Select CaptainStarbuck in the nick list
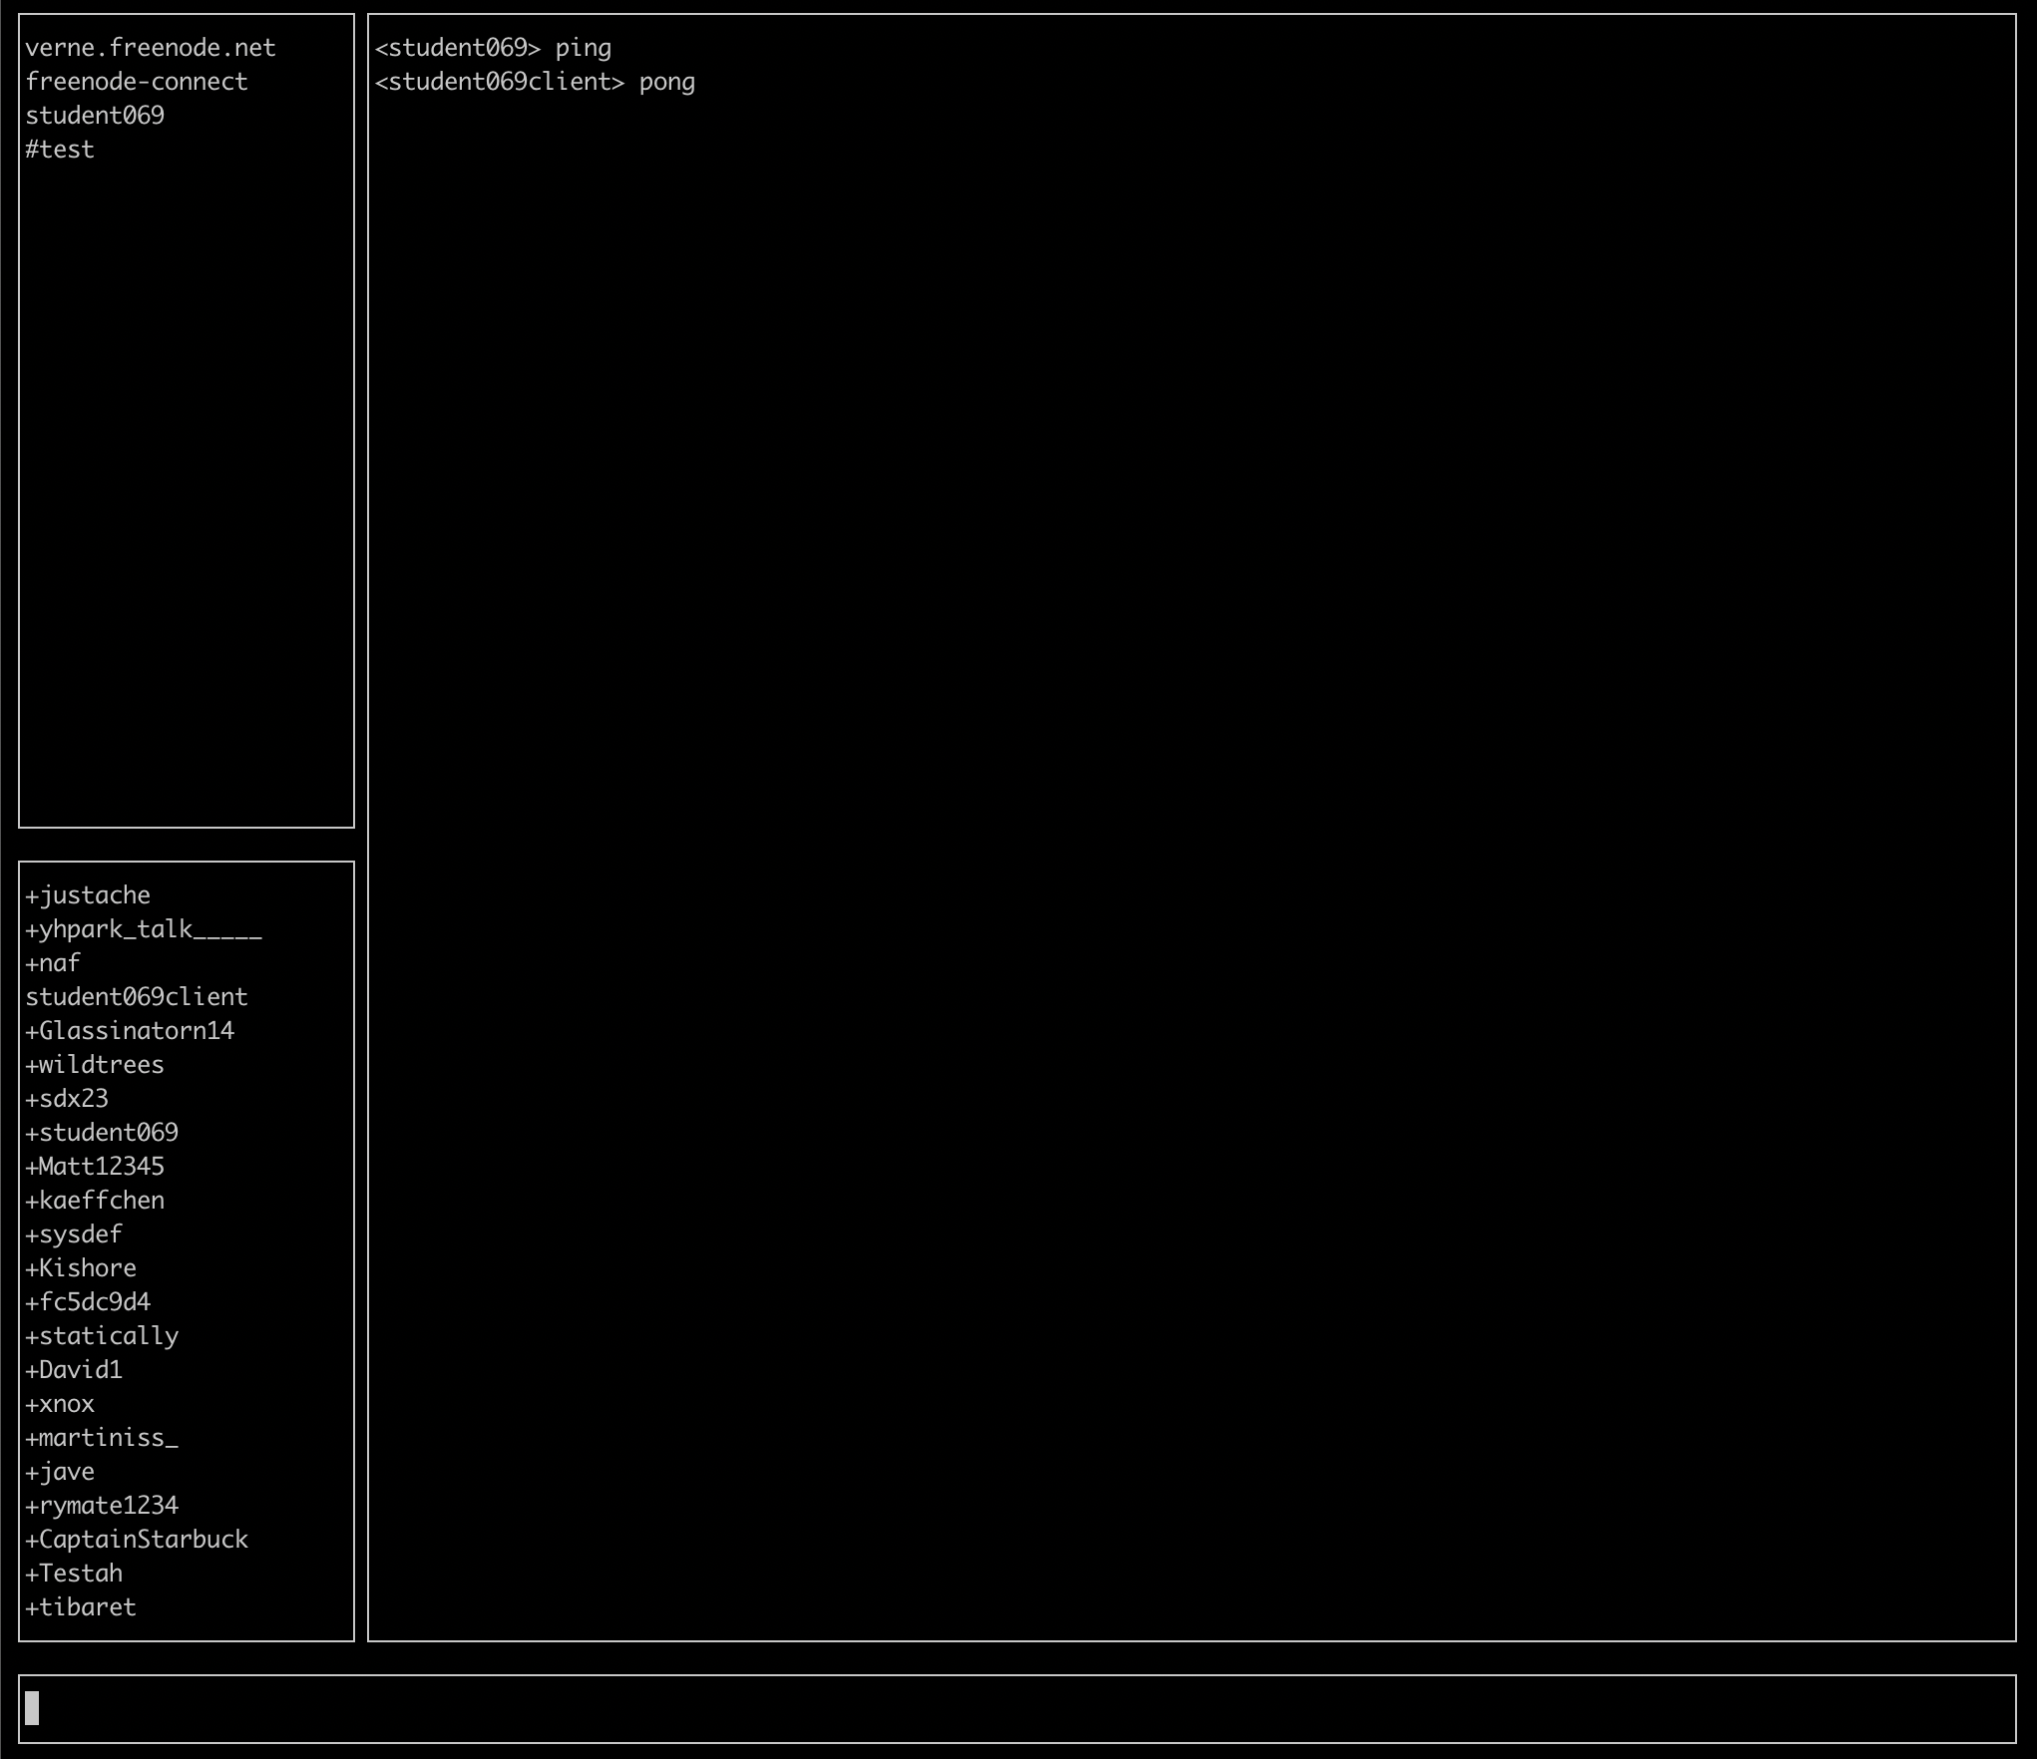 pyautogui.click(x=136, y=1540)
